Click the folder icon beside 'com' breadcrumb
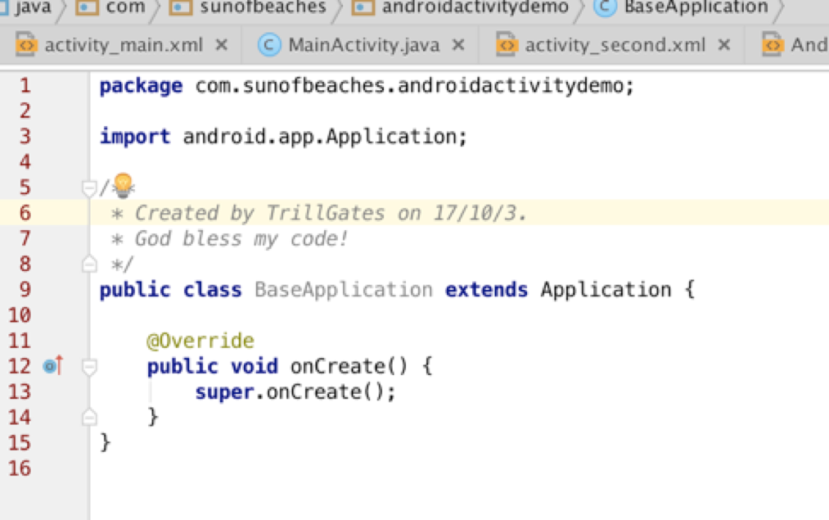This screenshot has height=520, width=829. tap(87, 7)
